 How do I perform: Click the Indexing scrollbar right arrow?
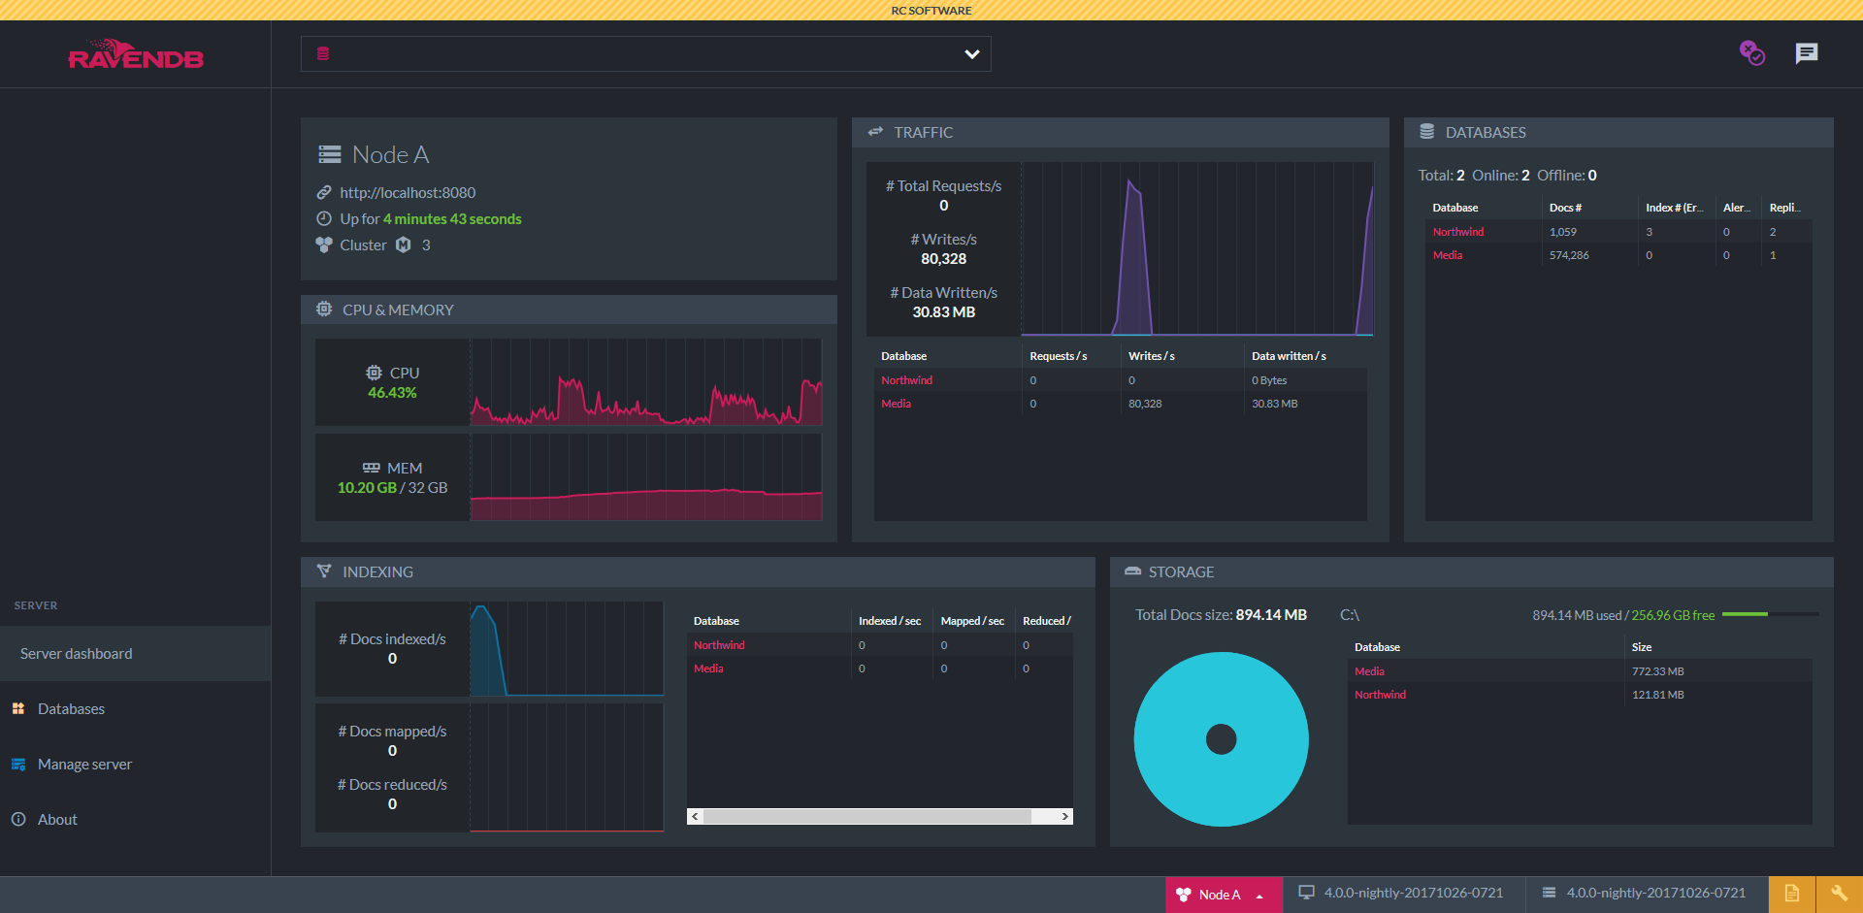(1065, 816)
